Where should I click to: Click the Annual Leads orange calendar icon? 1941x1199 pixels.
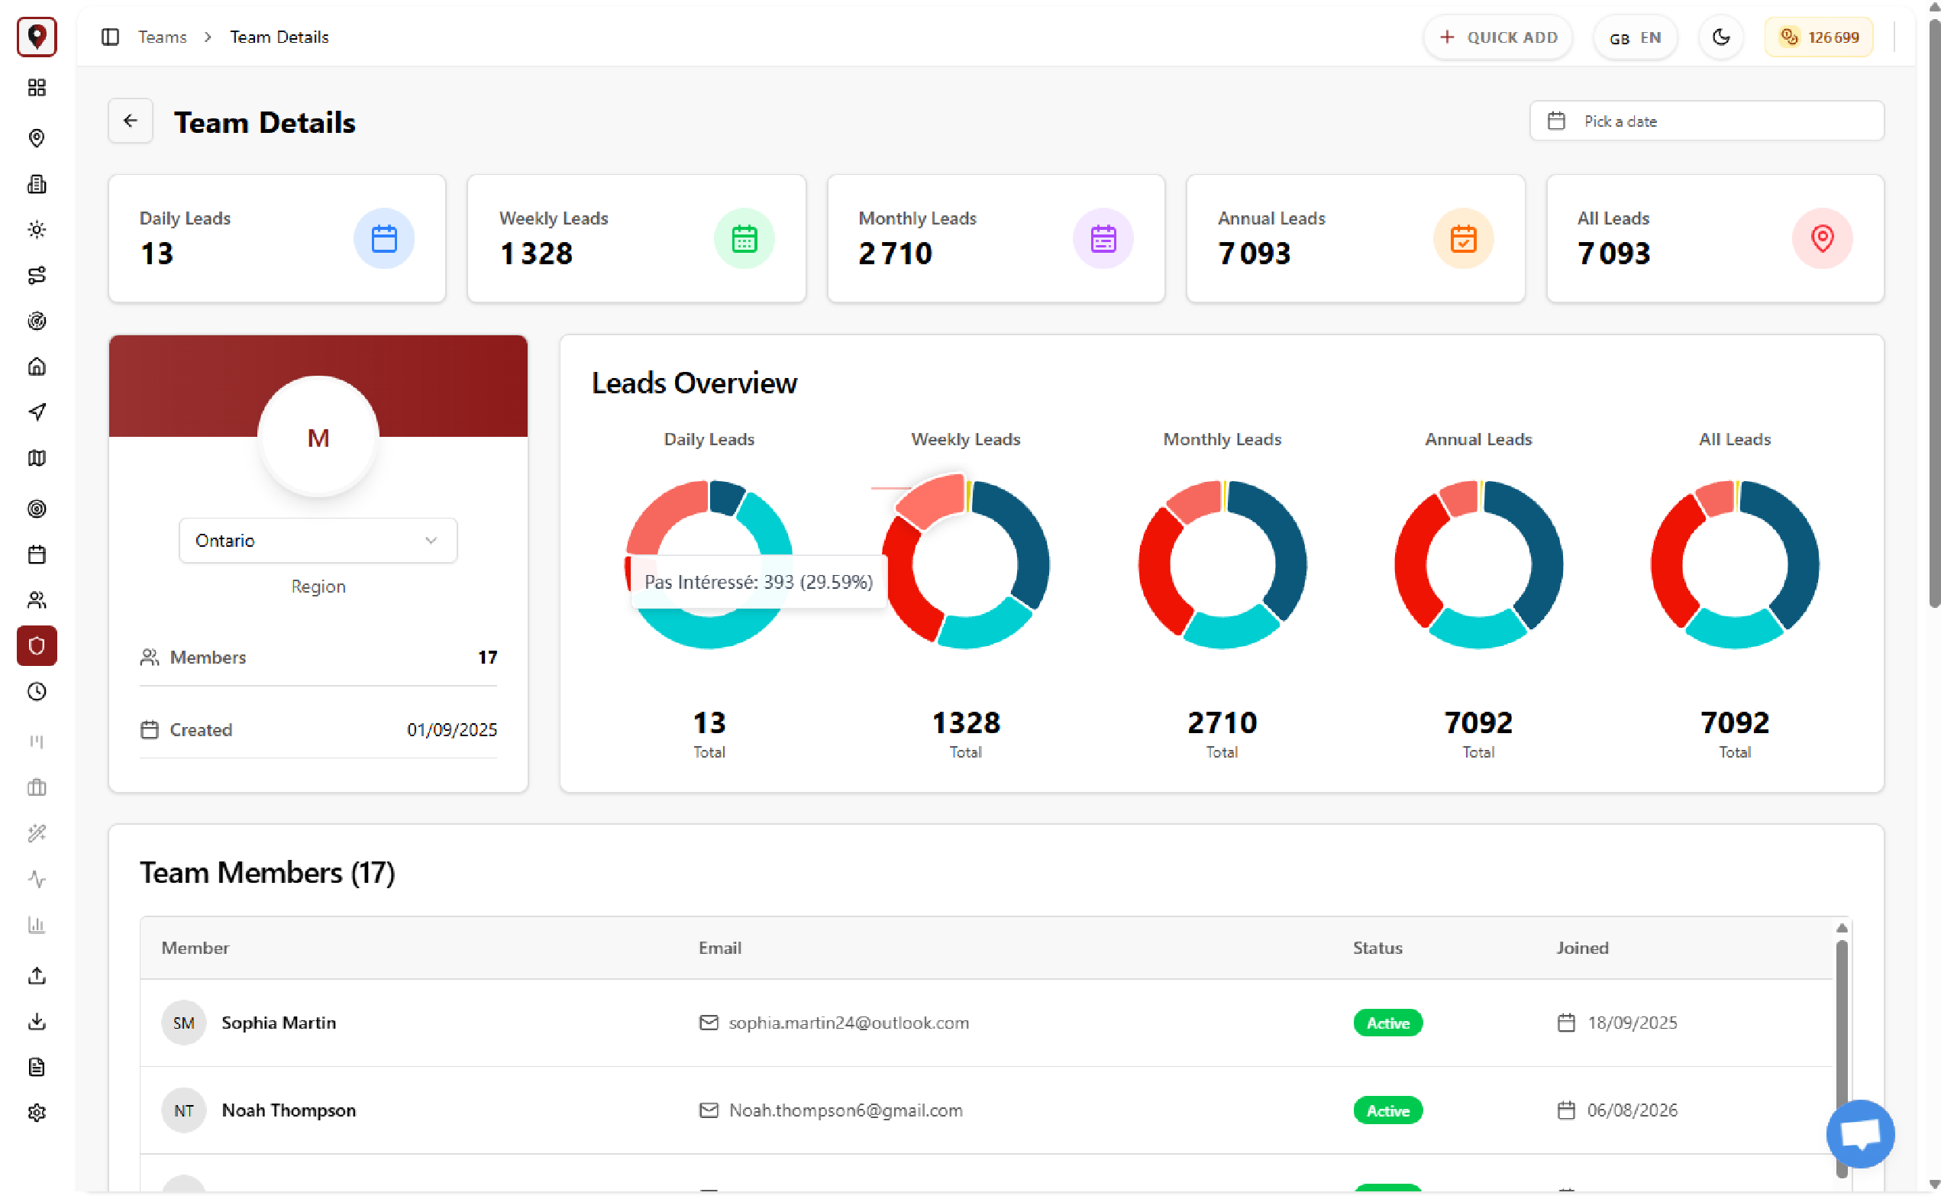tap(1463, 238)
